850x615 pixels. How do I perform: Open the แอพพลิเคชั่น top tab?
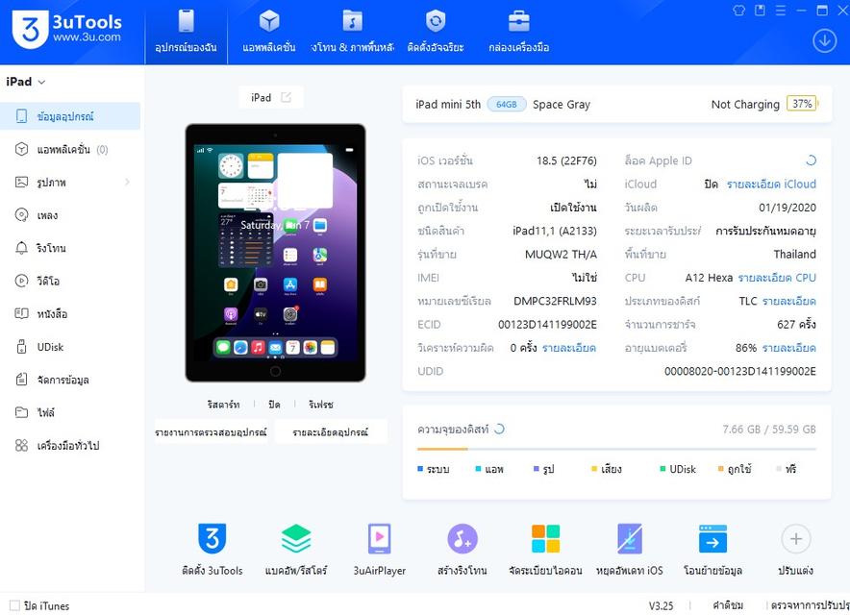pos(269,32)
